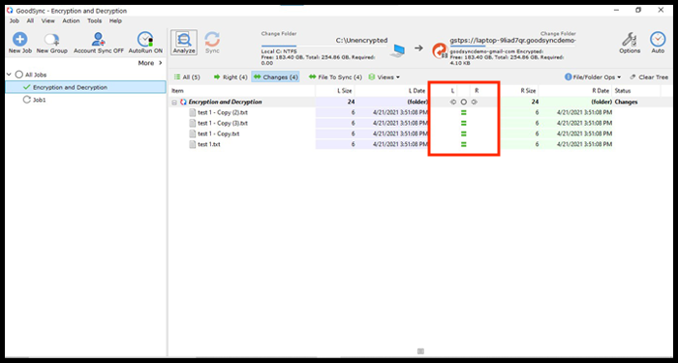678x363 pixels.
Task: Click the New Group icon
Action: [x=51, y=40]
